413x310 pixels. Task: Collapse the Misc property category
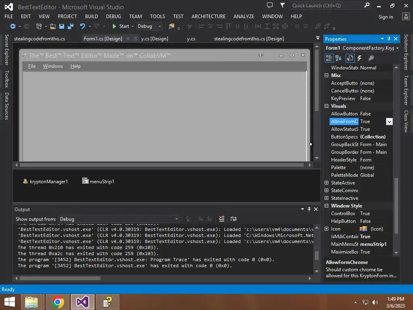[x=327, y=75]
